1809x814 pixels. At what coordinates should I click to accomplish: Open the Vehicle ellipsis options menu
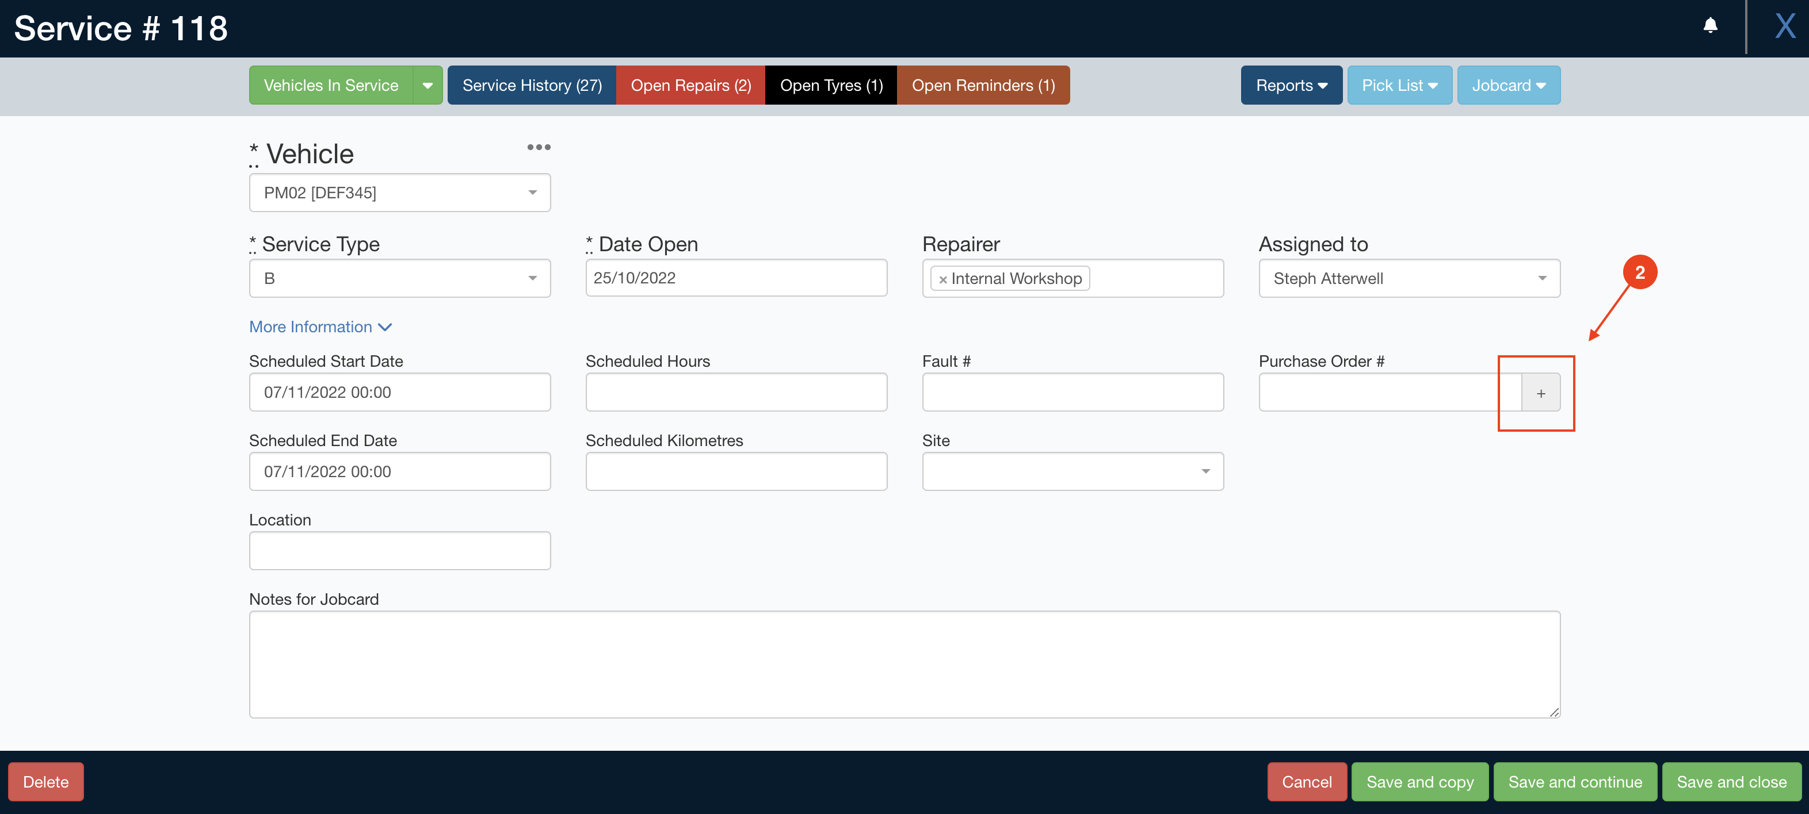(539, 147)
